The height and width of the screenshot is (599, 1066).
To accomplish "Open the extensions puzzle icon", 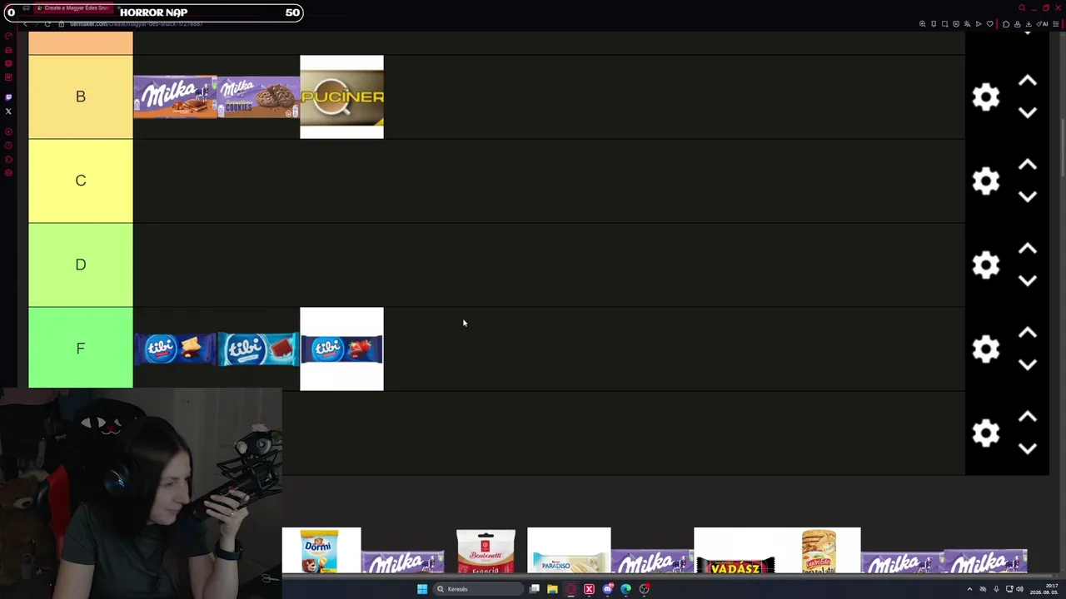I will 1006,24.
